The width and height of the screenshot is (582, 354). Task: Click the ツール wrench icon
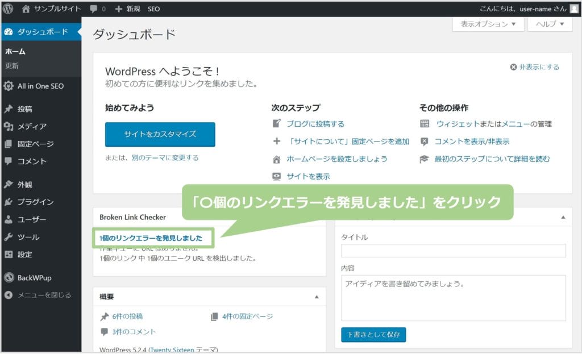pos(9,237)
